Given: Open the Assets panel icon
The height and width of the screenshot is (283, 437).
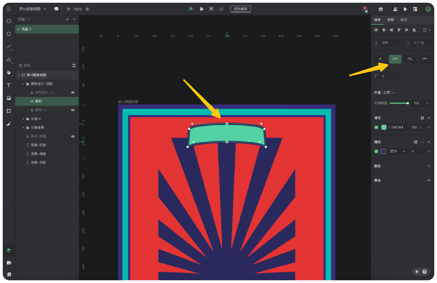Looking at the screenshot, I should coord(9,262).
